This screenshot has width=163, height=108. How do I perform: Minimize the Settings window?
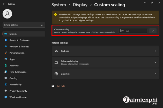pos(145,3)
